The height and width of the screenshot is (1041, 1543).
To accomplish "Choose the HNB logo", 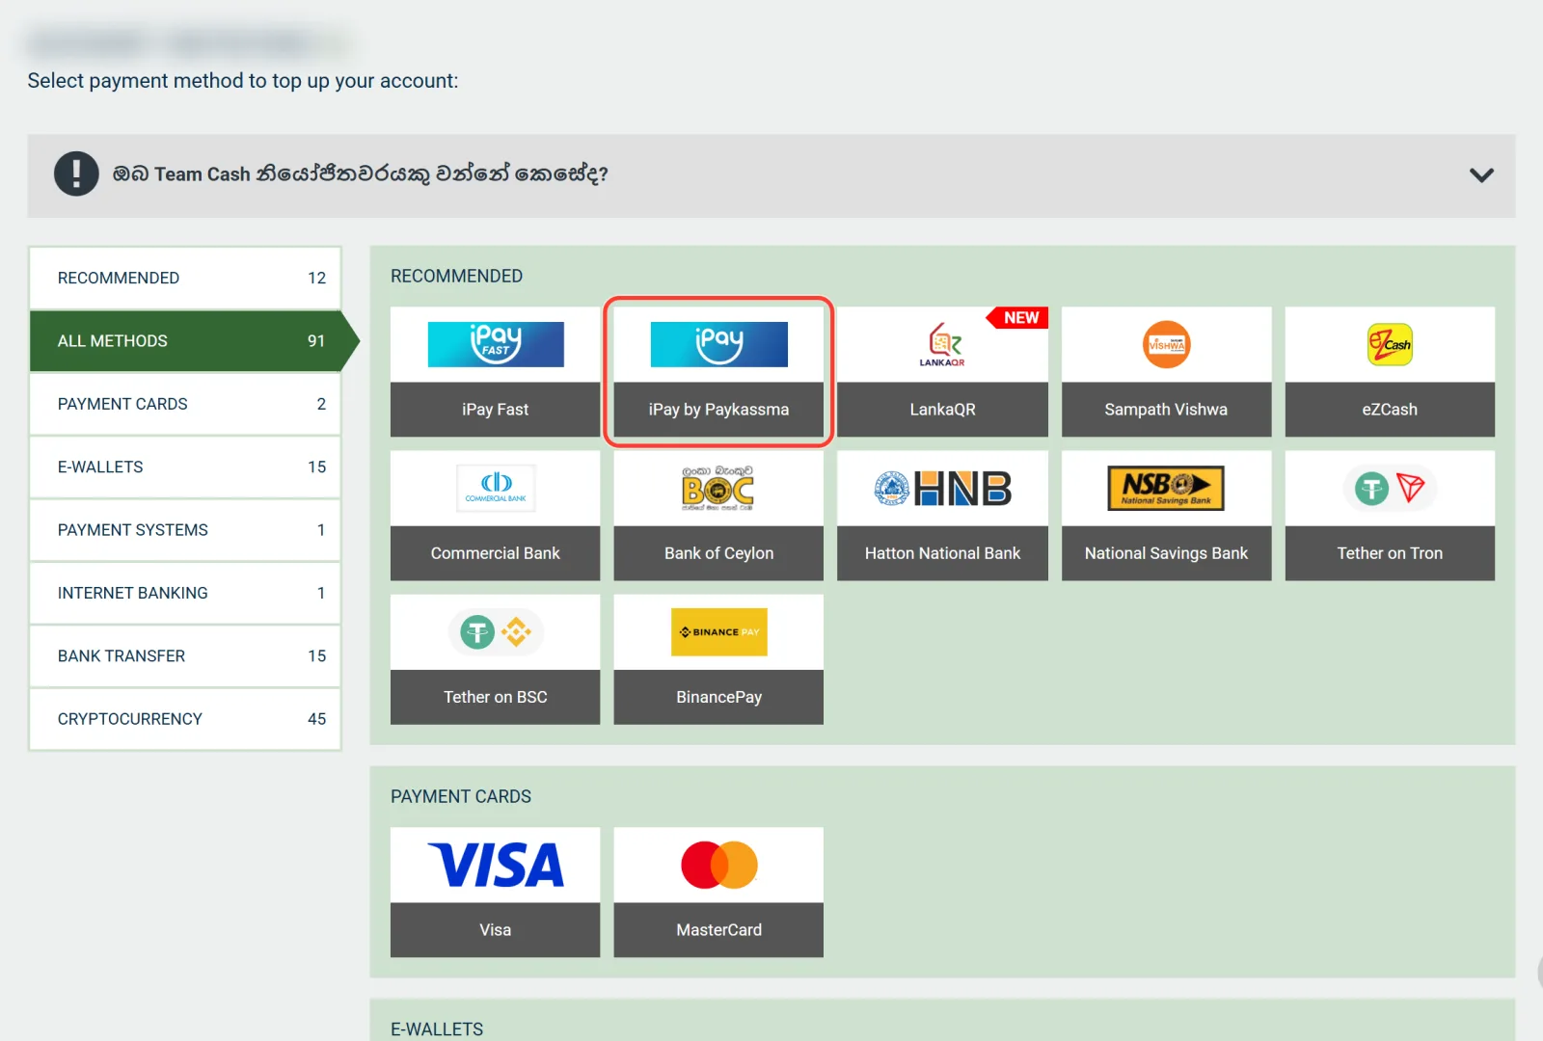I will 942,489.
